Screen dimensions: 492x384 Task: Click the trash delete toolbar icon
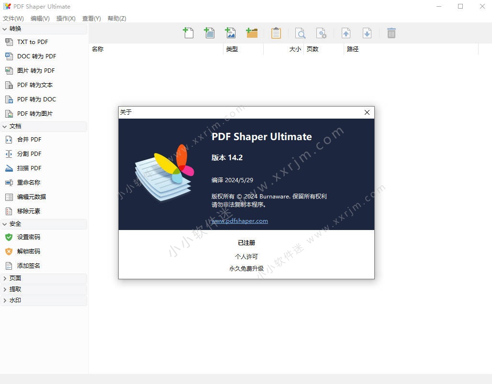click(391, 33)
